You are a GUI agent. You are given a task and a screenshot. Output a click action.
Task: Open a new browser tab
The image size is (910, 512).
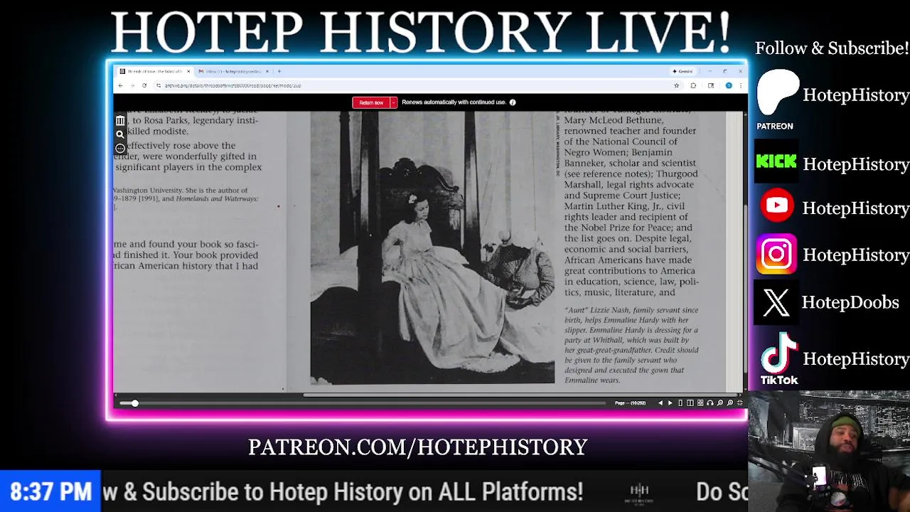[x=279, y=71]
